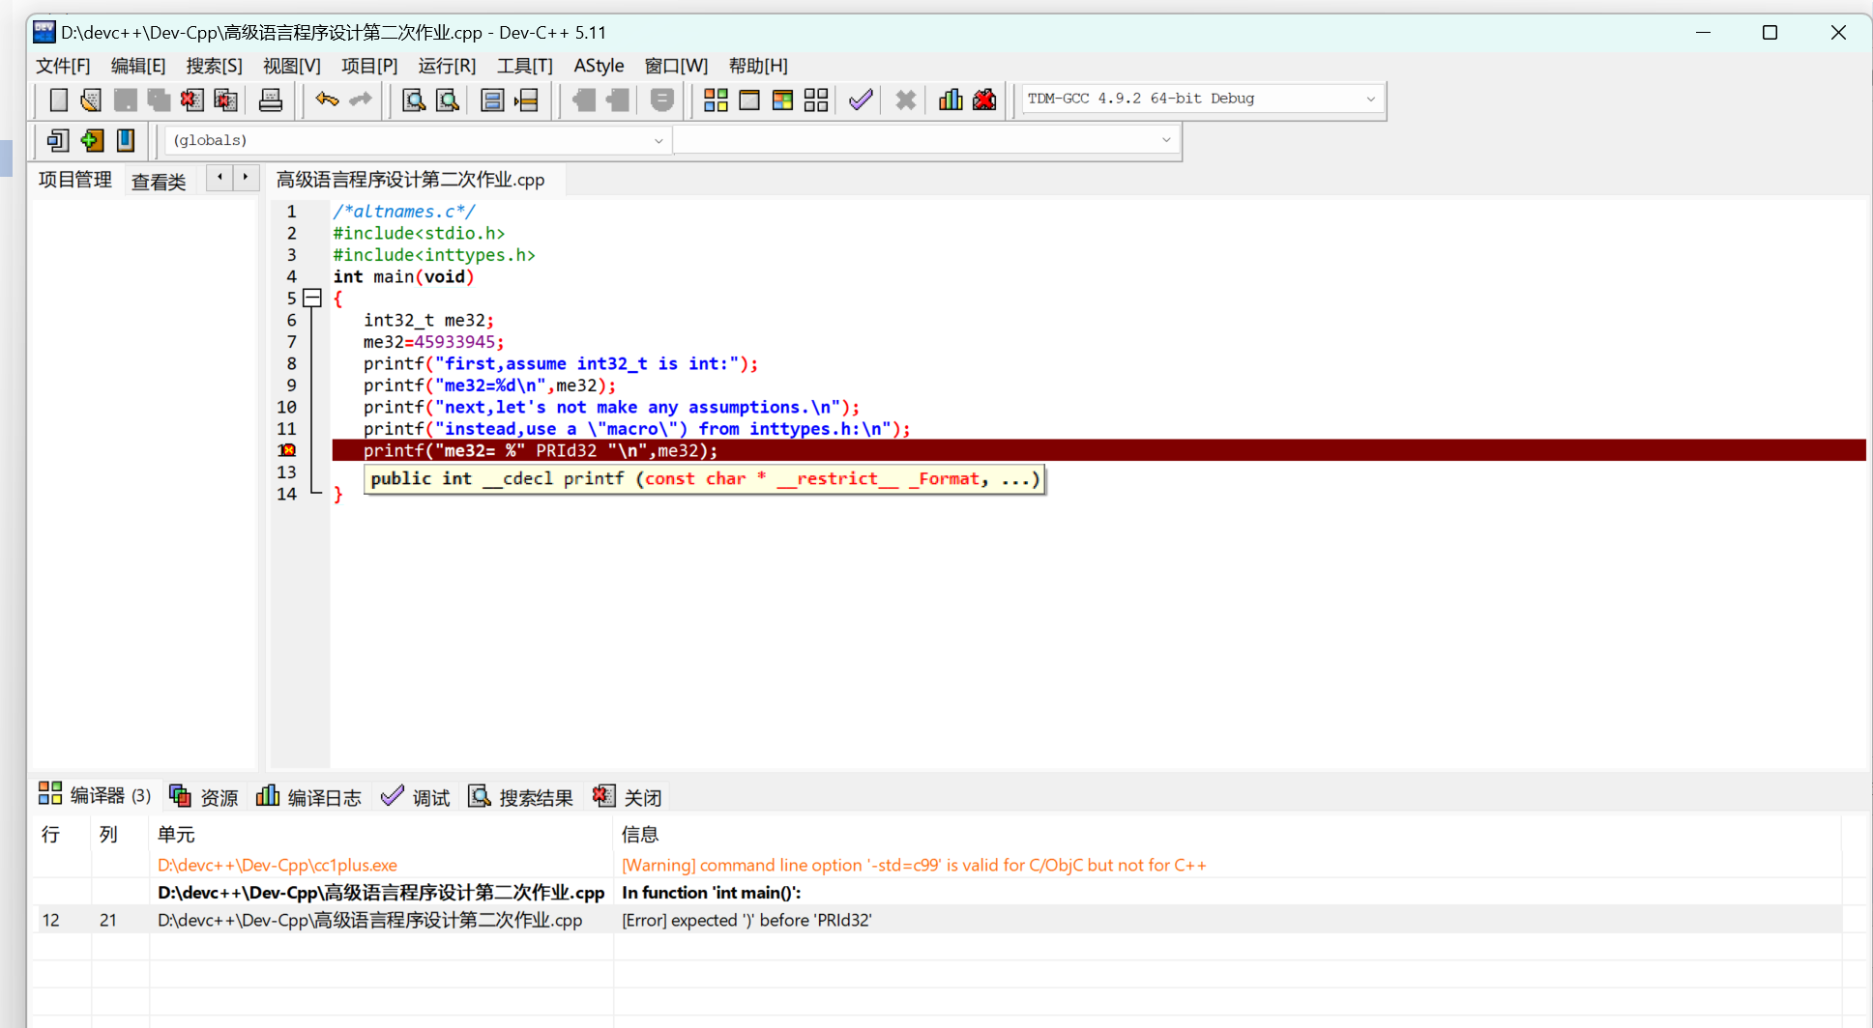
Task: Undo the last edit with the toolbar arrow
Action: pyautogui.click(x=327, y=100)
